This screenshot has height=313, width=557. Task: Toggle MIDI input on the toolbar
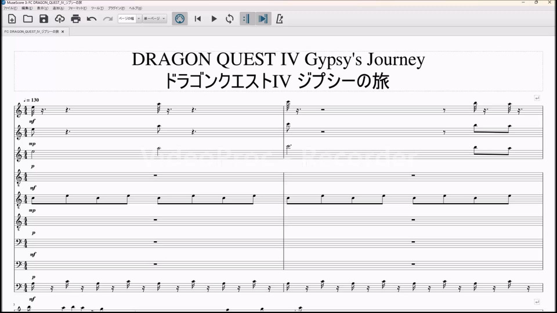click(180, 19)
